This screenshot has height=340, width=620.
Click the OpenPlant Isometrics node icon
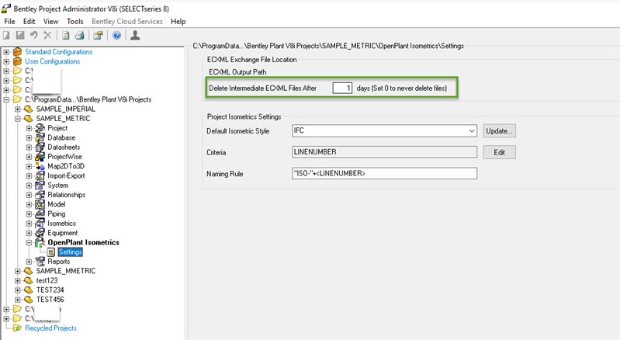[x=40, y=243]
